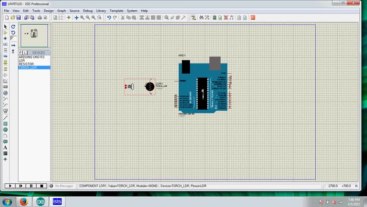
Task: Select the Junction Dot Mode tool
Action: (x=5, y=38)
